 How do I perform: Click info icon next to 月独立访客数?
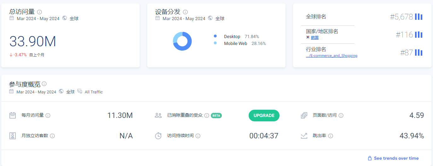click(52, 136)
